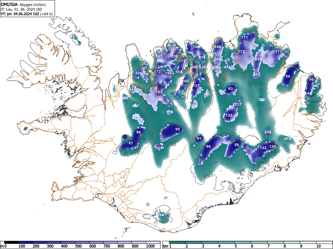Click the 183 map value
This screenshot has height=249, width=333.
tap(159, 92)
